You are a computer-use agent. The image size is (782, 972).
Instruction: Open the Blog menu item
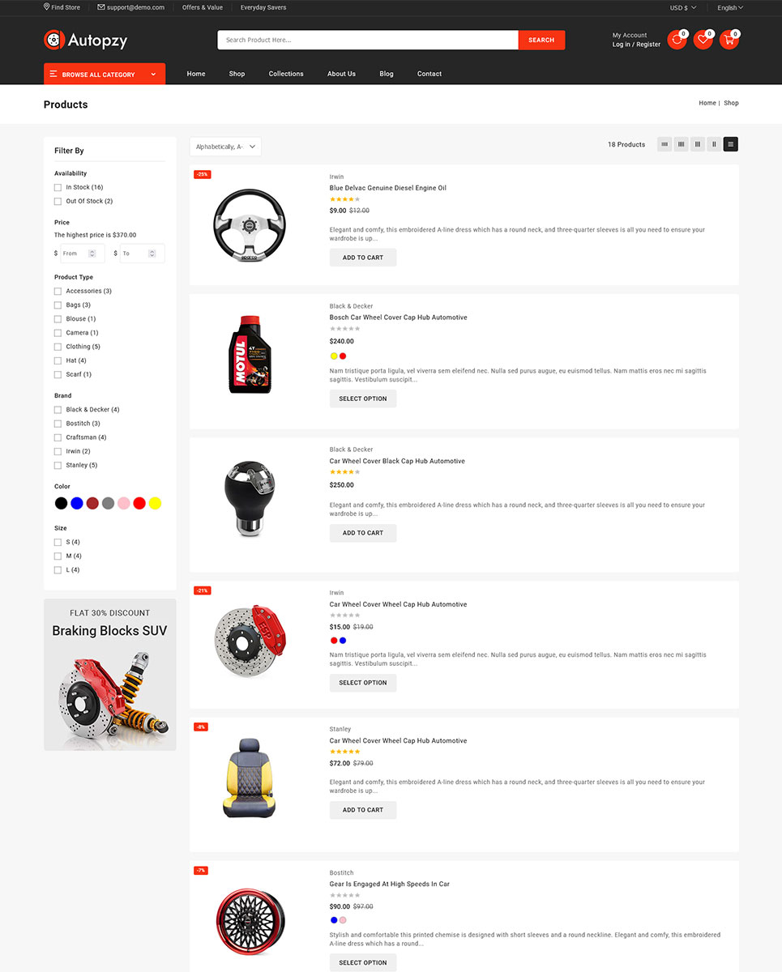point(387,74)
